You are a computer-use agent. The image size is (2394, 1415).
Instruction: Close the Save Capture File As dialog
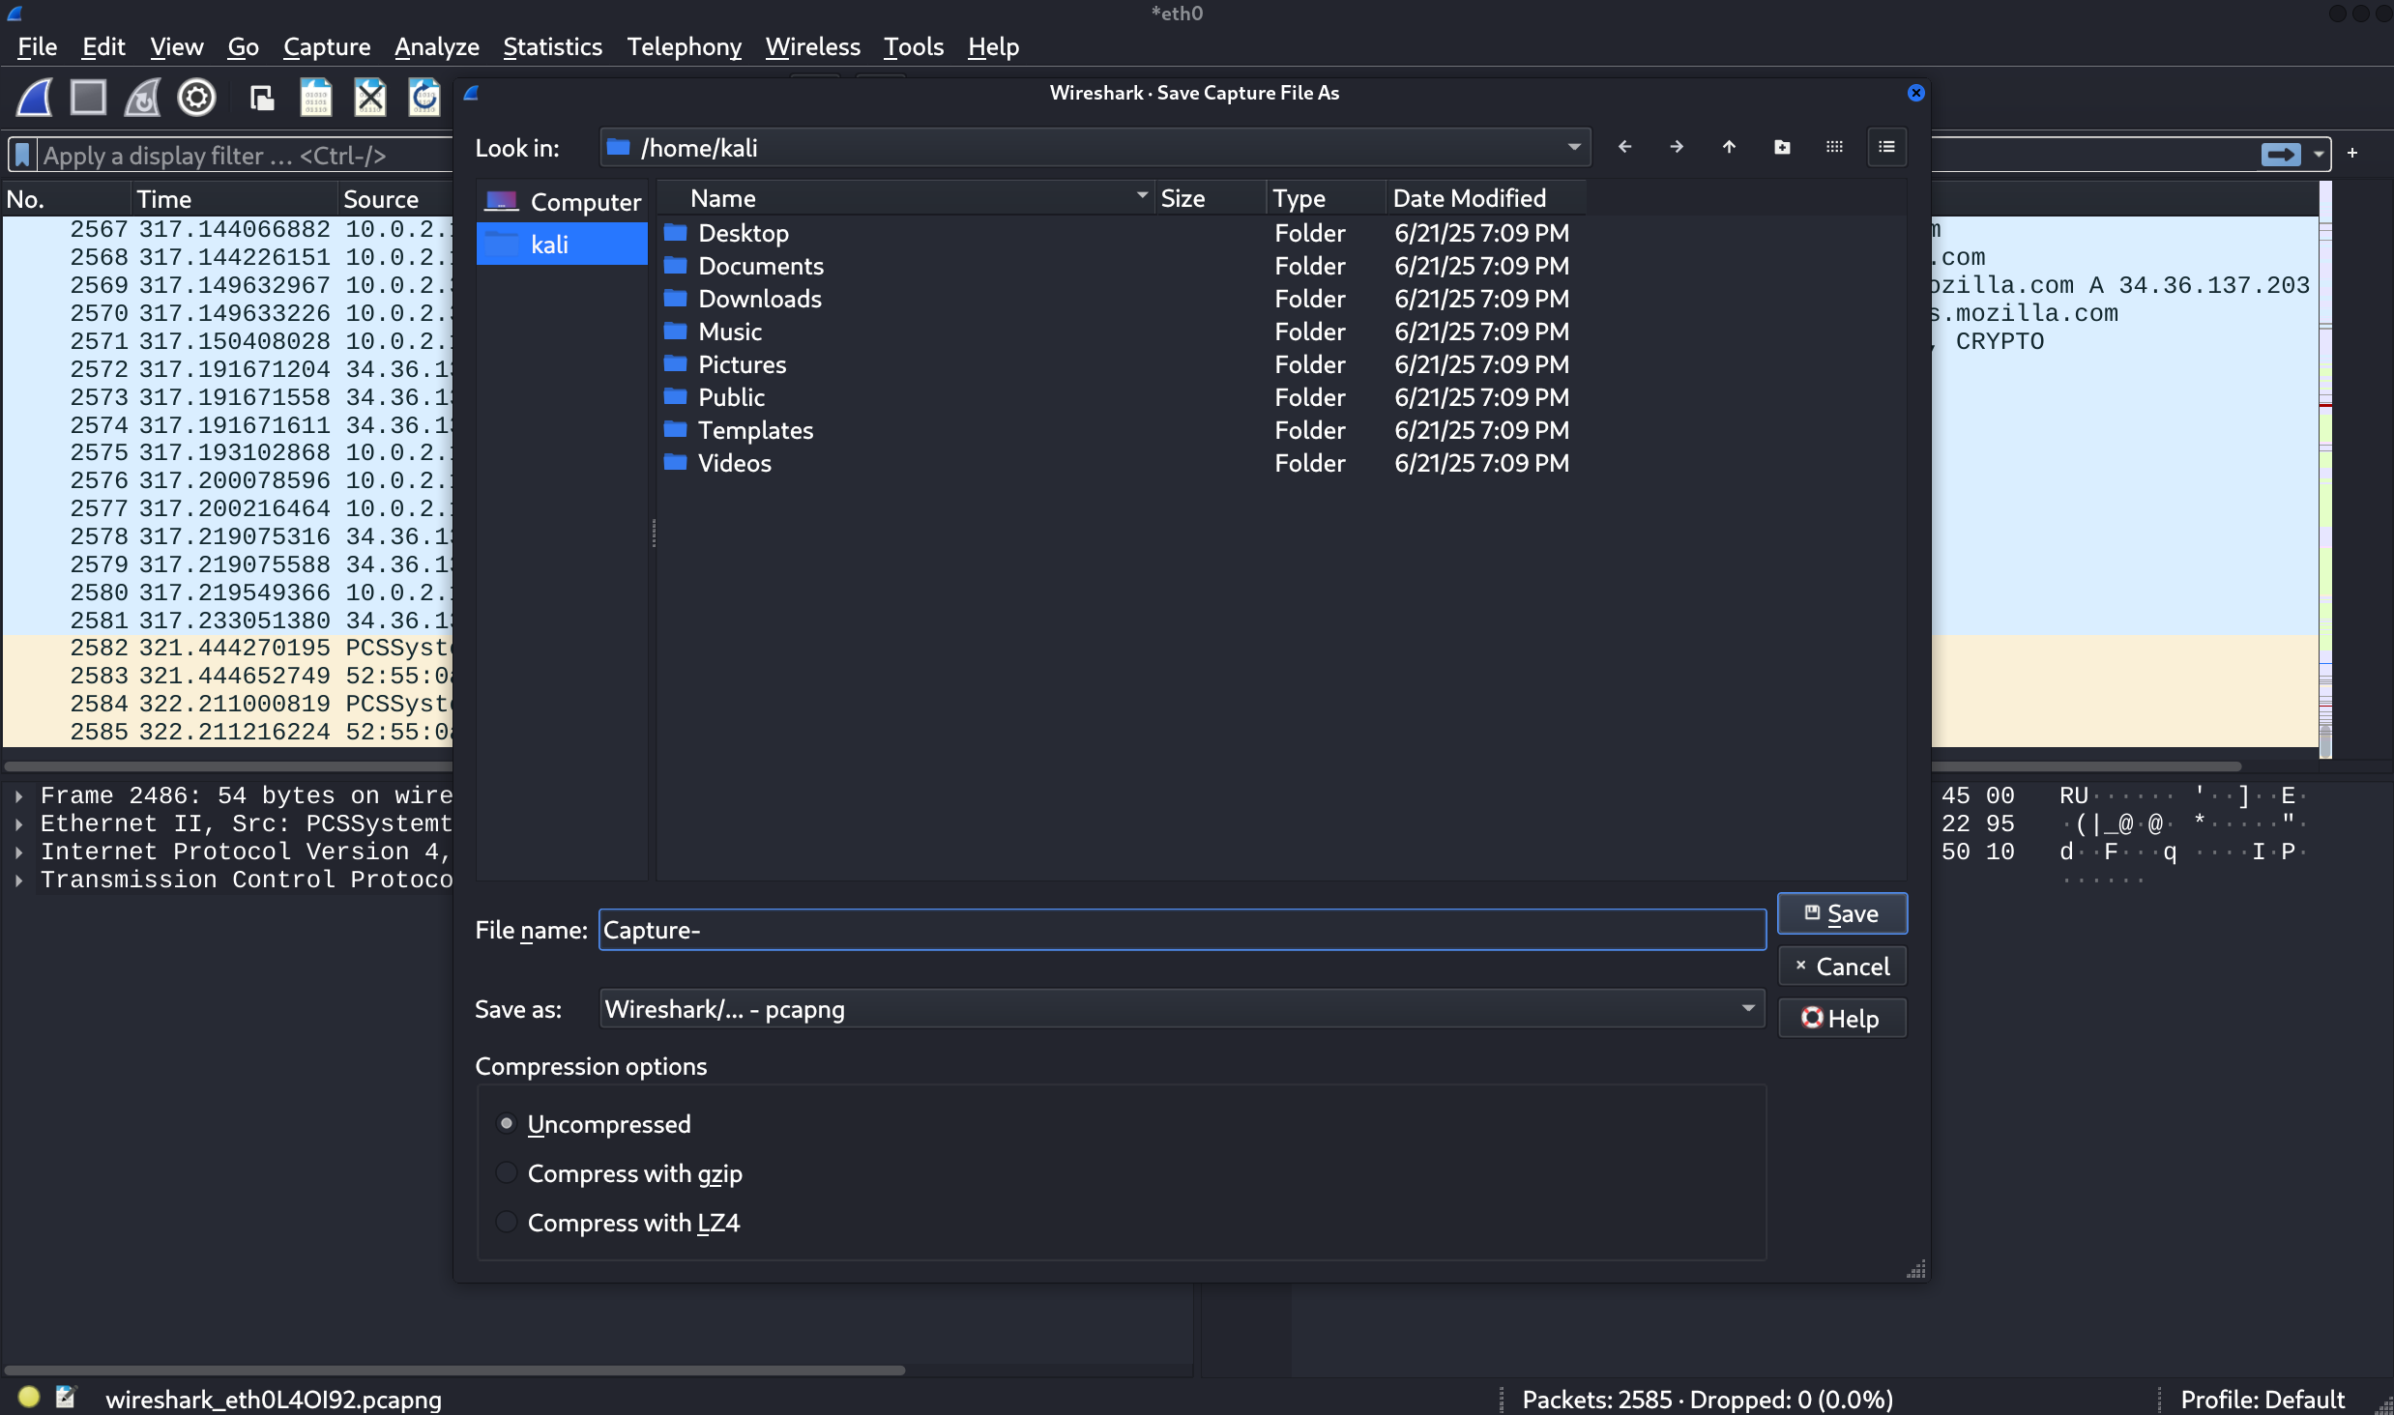pos(1915,93)
